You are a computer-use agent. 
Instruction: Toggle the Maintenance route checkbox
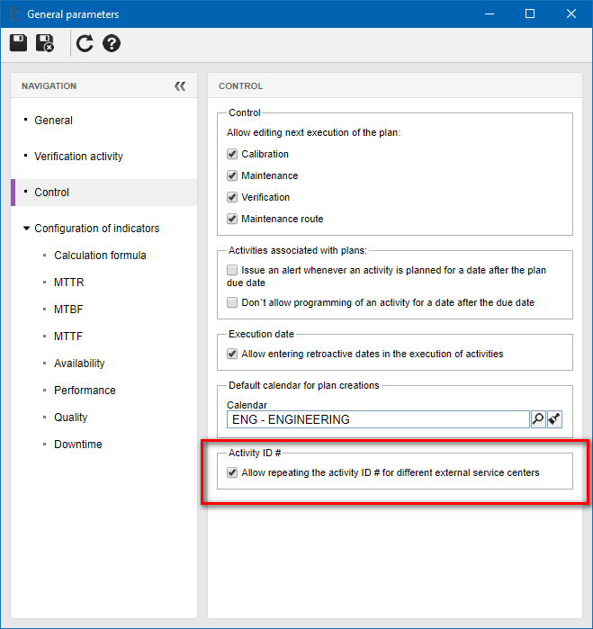coord(232,219)
